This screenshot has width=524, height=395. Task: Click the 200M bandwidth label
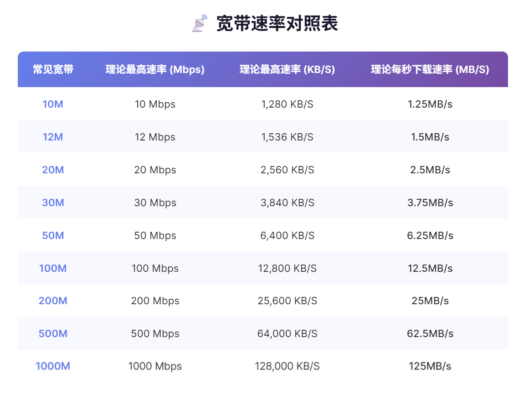tap(53, 300)
